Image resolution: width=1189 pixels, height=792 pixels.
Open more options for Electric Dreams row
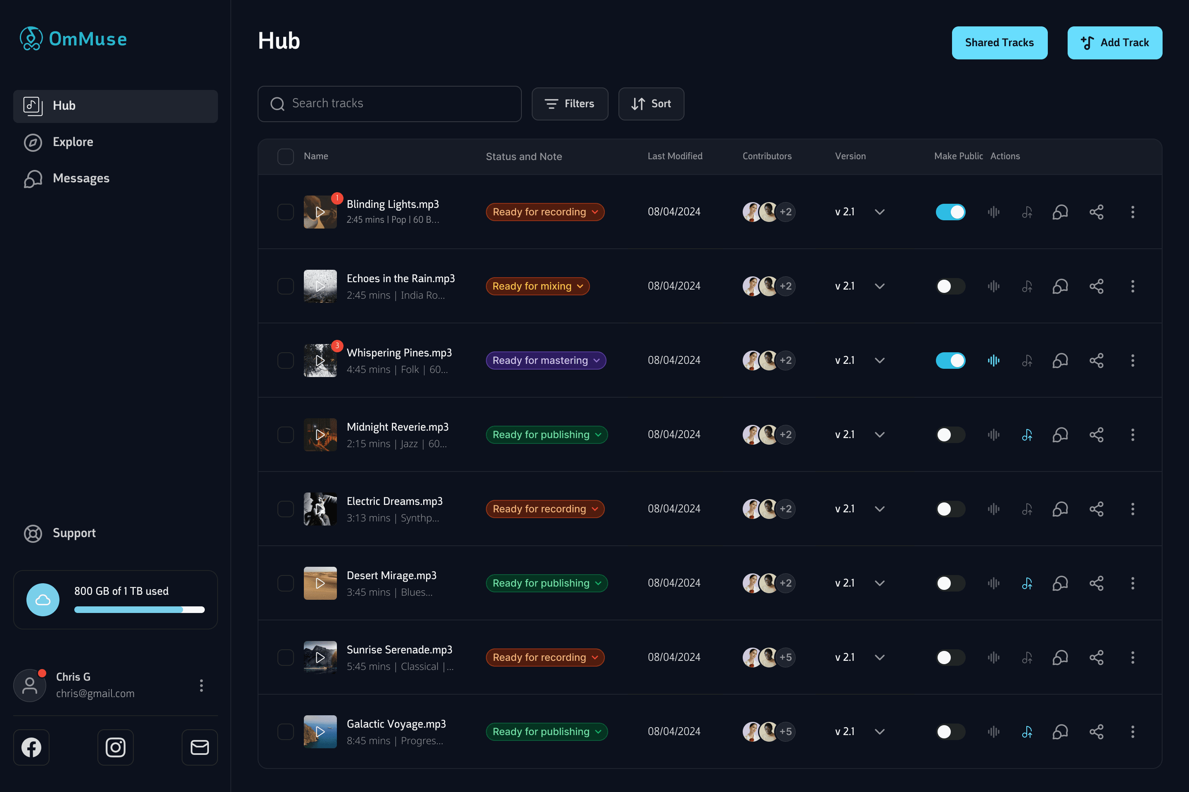tap(1132, 509)
